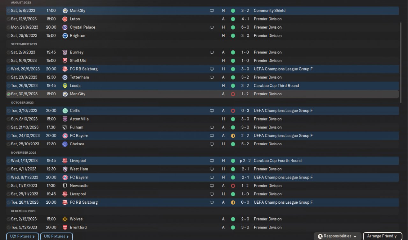
Task: Click the Leeds club badge icon
Action: click(65, 86)
